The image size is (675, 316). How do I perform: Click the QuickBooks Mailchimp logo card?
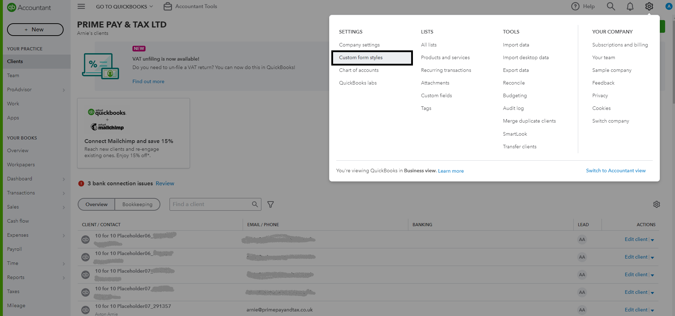pos(107,120)
